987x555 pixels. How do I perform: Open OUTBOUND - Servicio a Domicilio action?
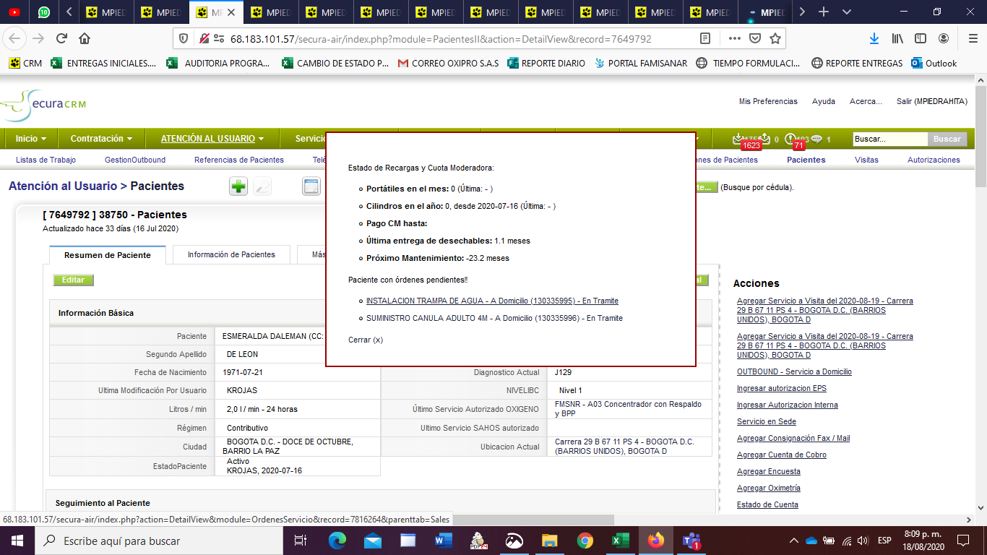[794, 371]
